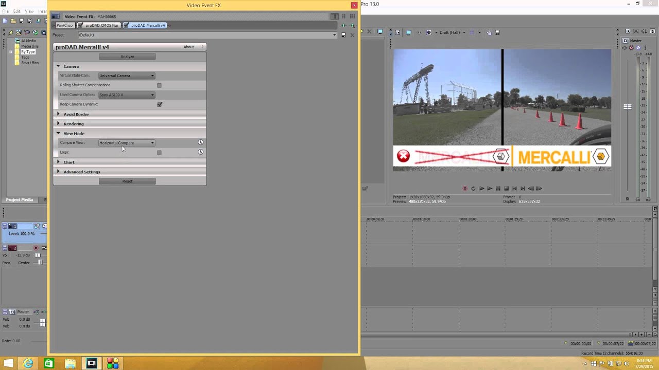Select Media Bins folder

click(30, 46)
